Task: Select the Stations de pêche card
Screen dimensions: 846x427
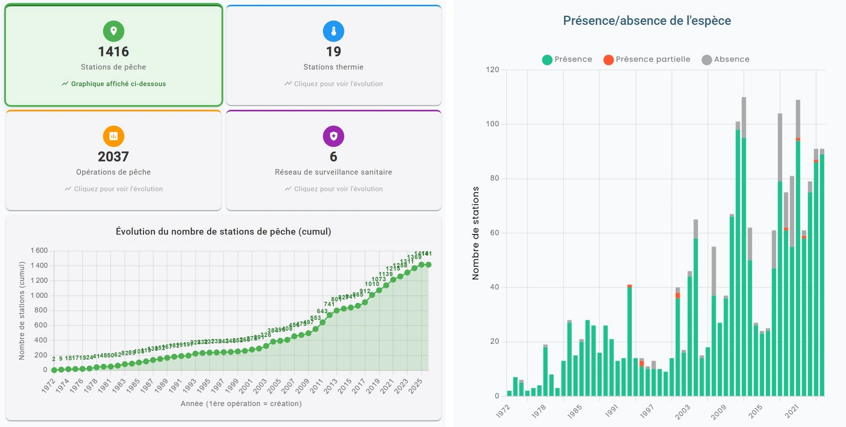Action: (114, 55)
